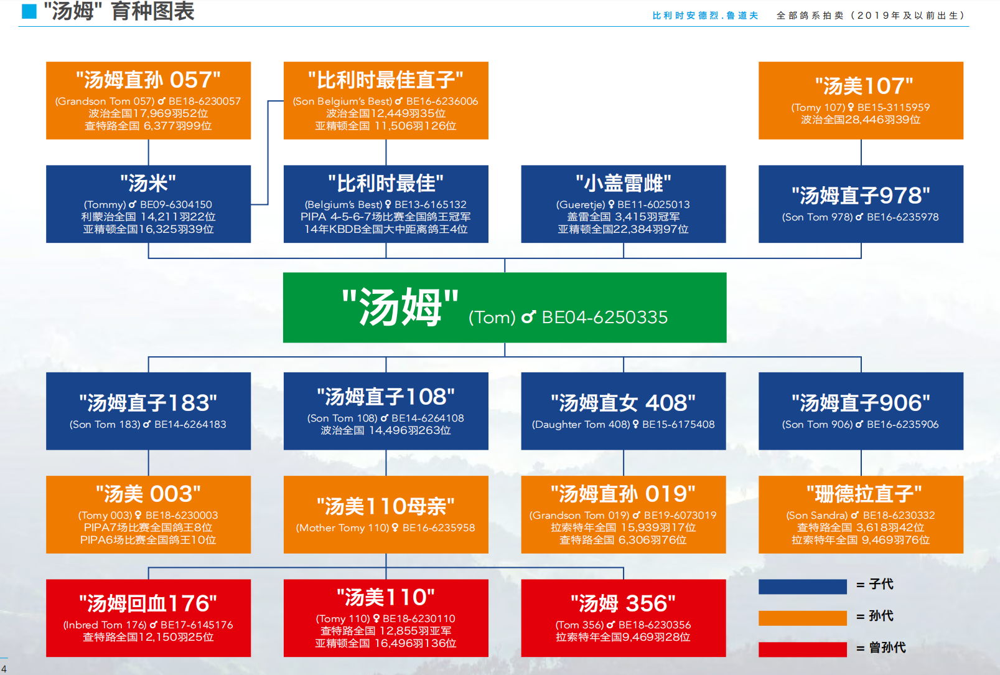Image resolution: width=1000 pixels, height=675 pixels.
Task: Open the "汤美107" orange card
Action: point(861,100)
